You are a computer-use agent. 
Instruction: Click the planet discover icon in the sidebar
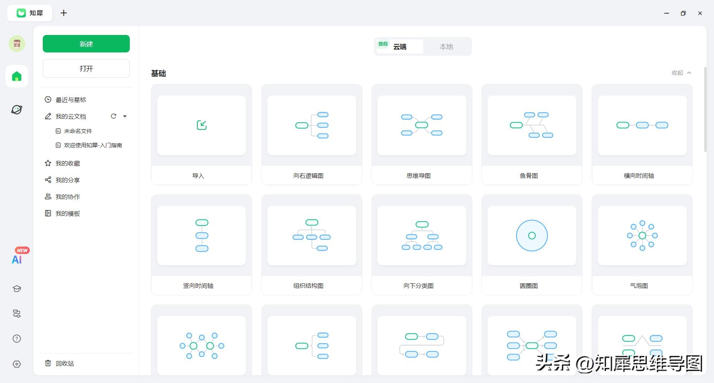[x=17, y=110]
